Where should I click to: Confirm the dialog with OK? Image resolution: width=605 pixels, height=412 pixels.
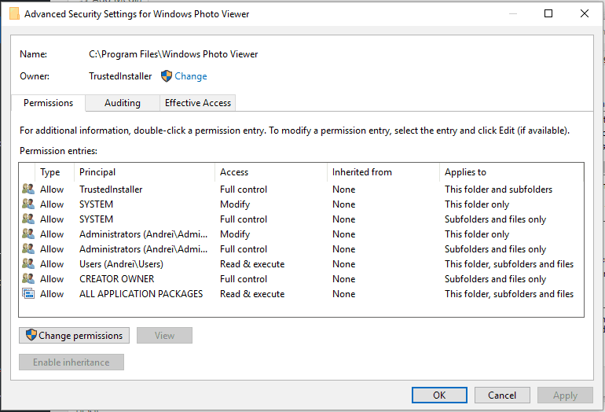click(439, 395)
